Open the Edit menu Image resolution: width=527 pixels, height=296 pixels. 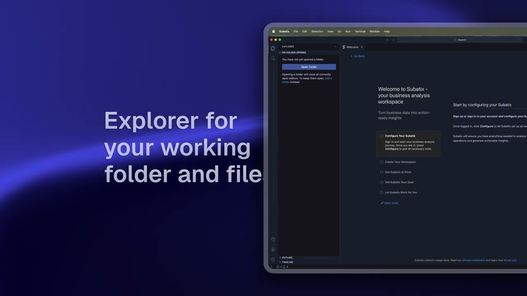pos(305,31)
